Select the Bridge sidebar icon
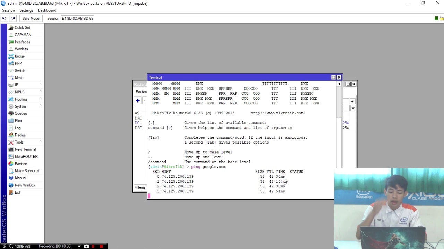 11,56
